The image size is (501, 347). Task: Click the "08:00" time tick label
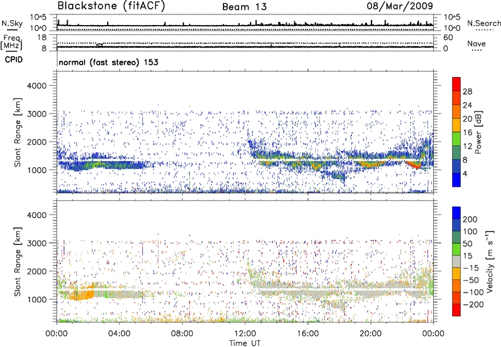[182, 334]
